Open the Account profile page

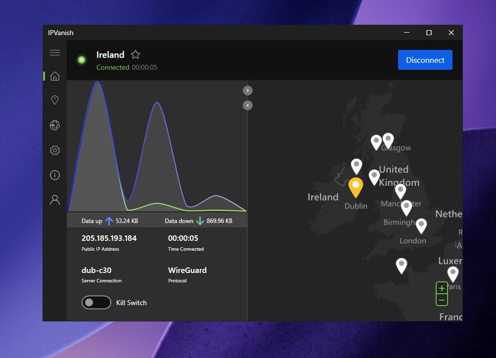(55, 200)
